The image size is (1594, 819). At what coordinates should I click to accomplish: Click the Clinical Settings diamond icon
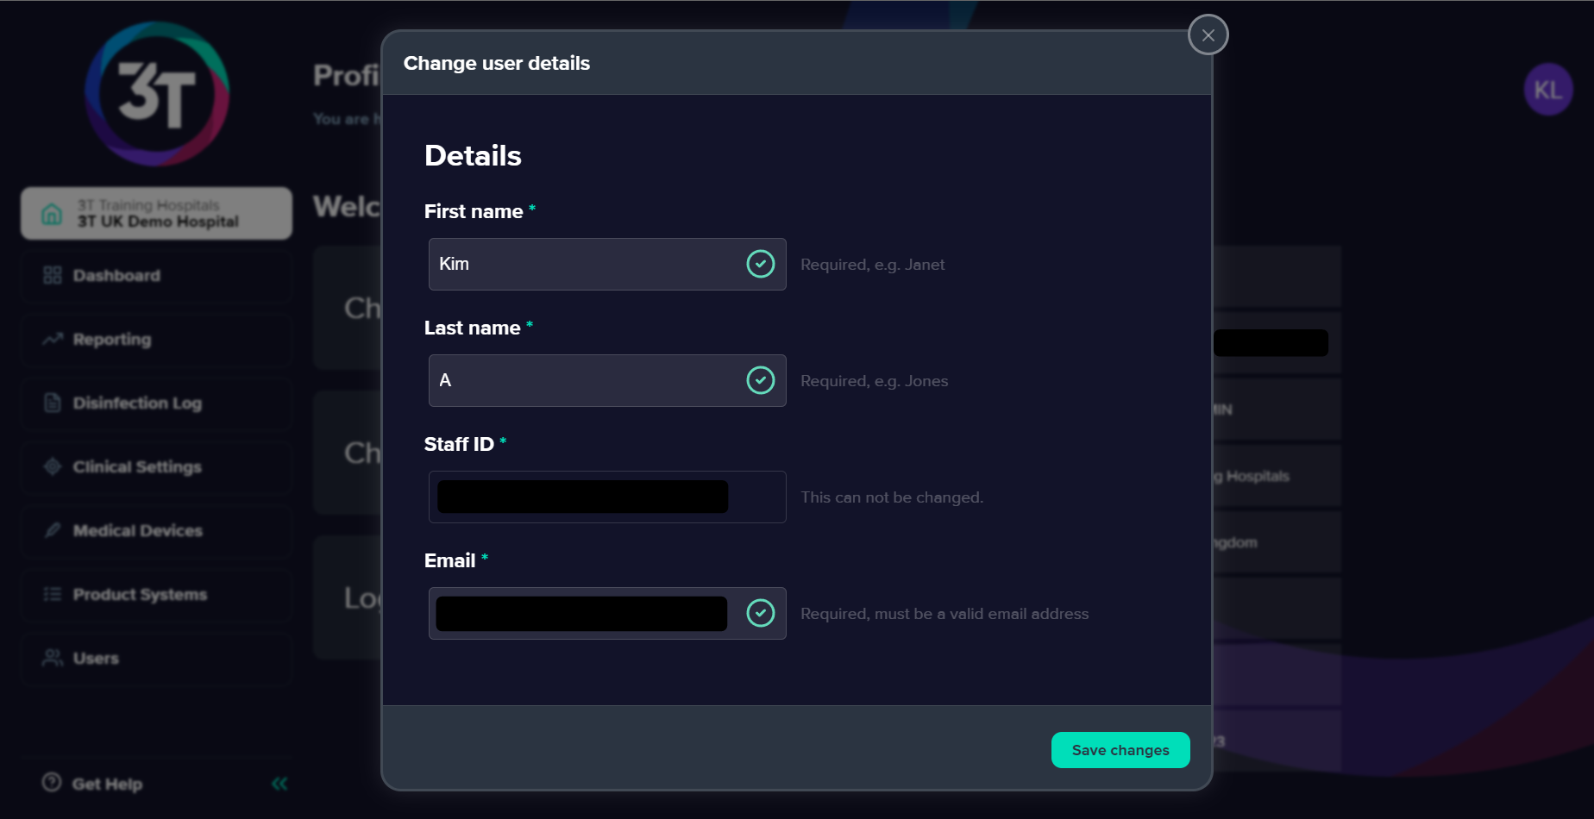click(53, 466)
